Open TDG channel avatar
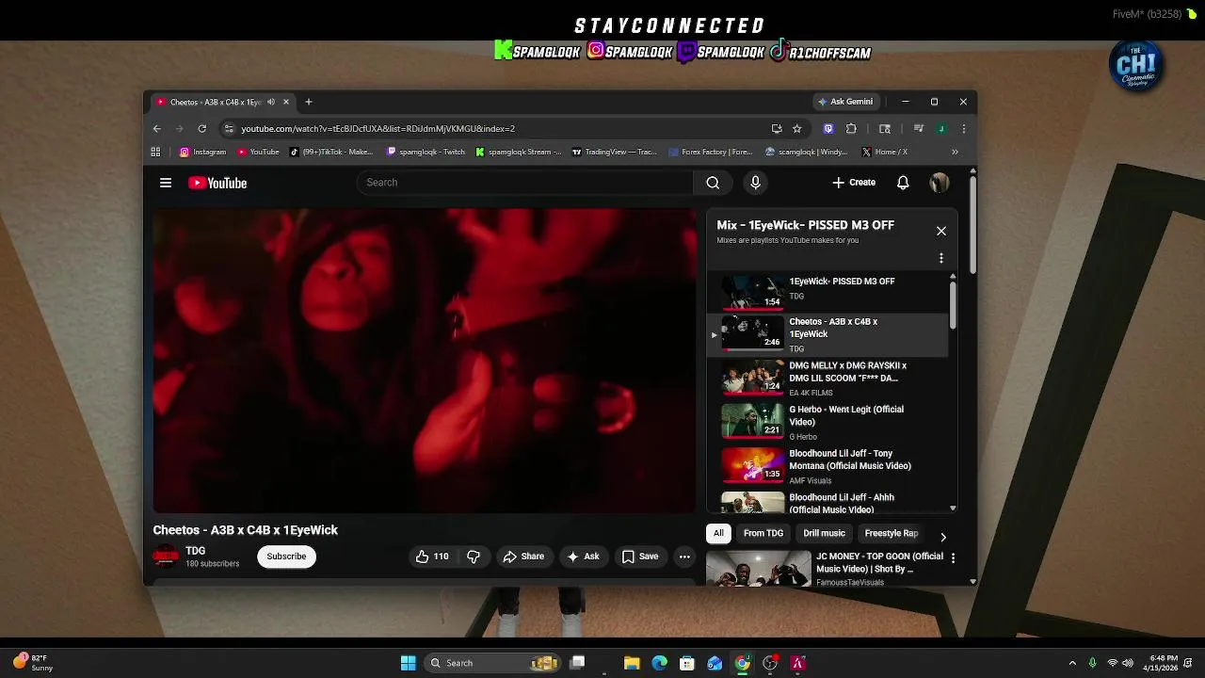Viewport: 1205px width, 678px height. pos(166,557)
